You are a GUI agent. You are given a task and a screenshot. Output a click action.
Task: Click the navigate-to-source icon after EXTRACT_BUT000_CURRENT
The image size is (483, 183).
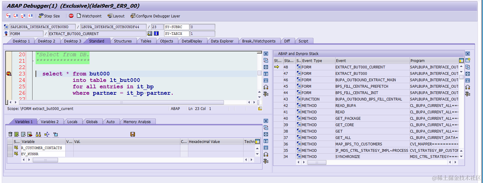[x=150, y=34]
